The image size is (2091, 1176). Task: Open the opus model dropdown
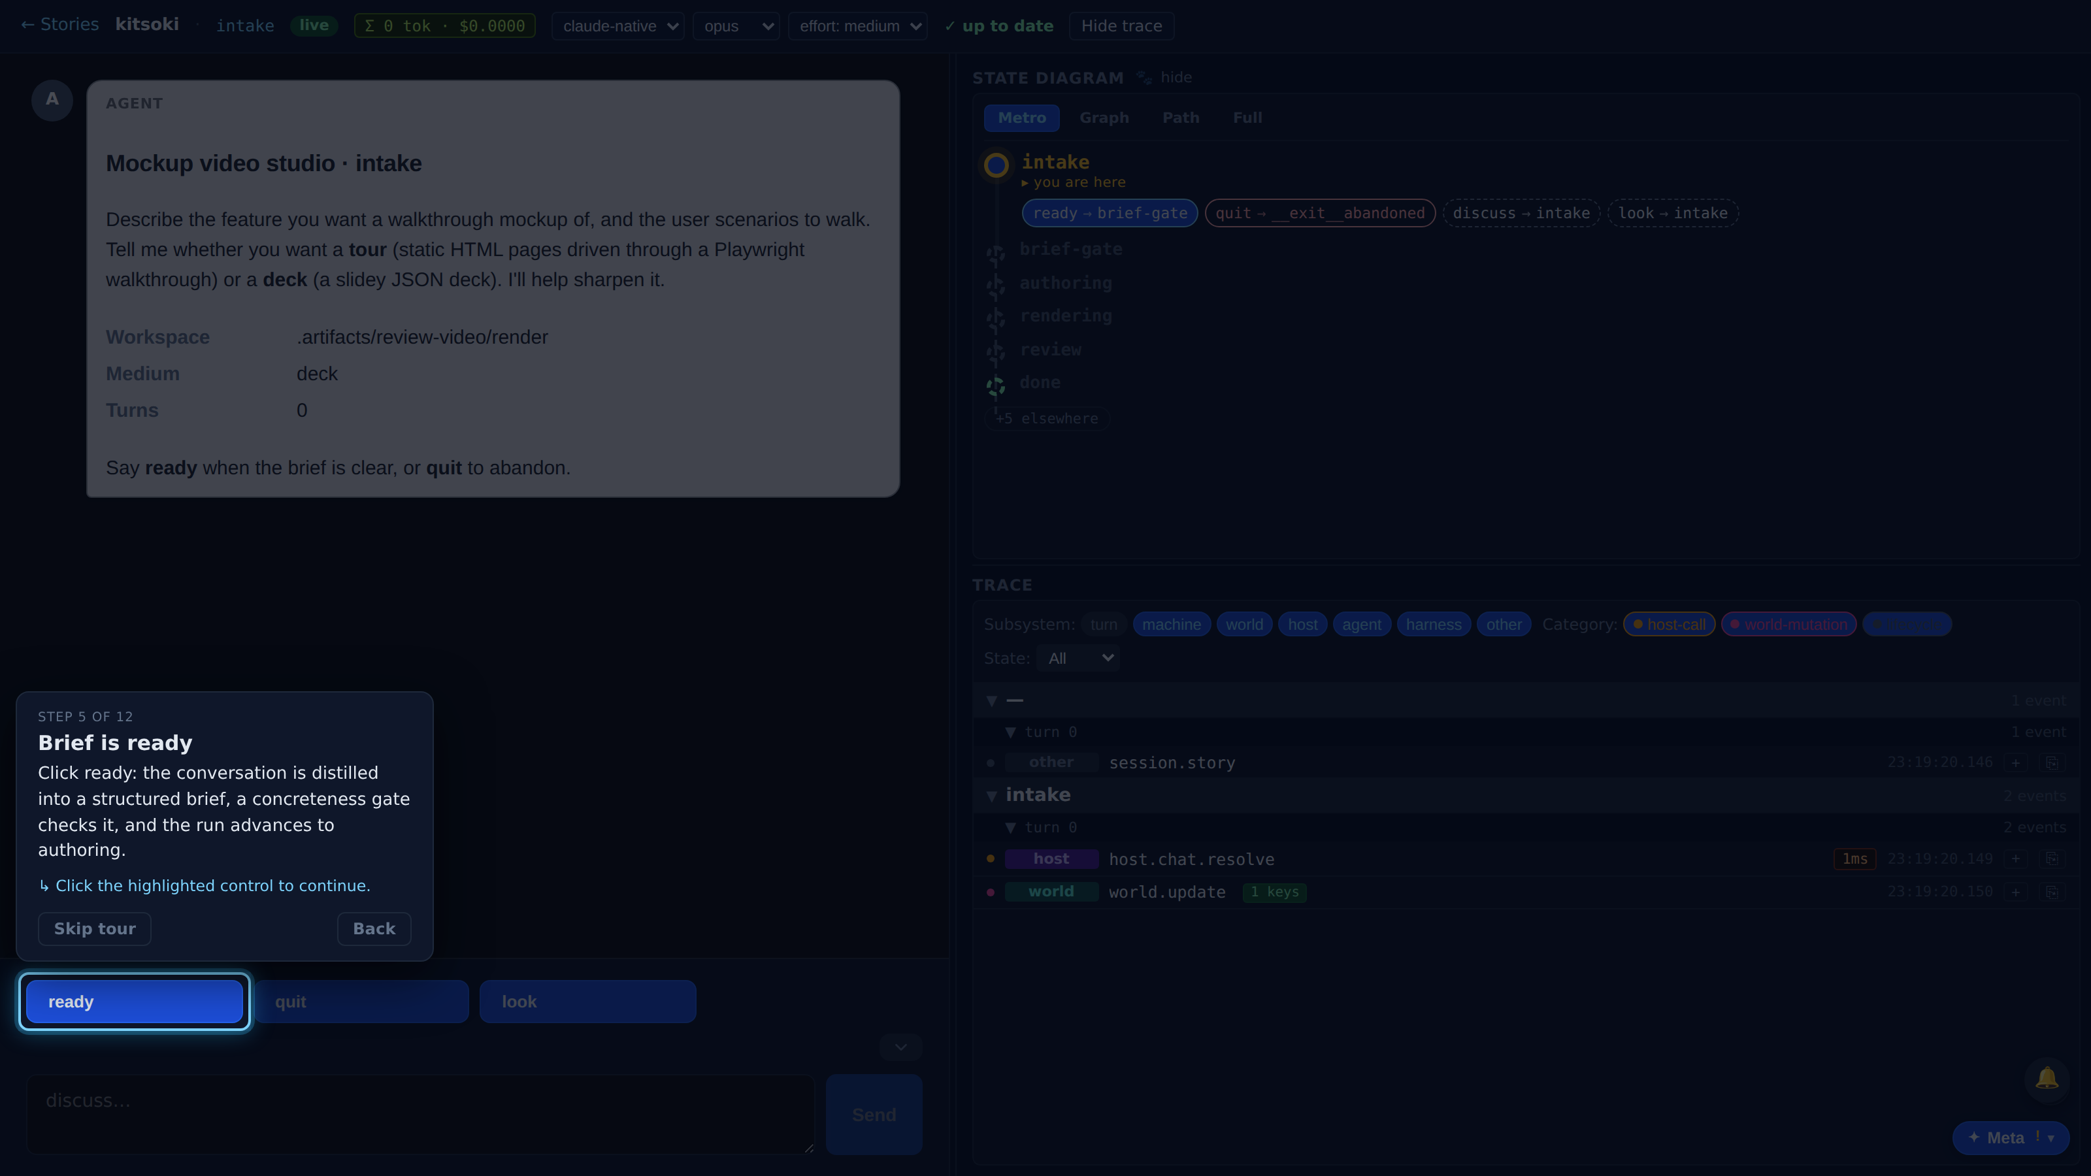(x=736, y=26)
